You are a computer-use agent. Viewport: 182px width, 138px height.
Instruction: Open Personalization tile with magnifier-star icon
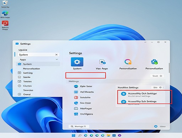click(x=128, y=62)
